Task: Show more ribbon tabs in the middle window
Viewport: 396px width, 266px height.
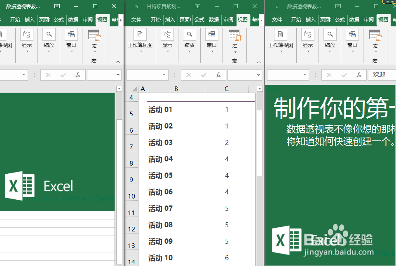Action: coord(261,20)
